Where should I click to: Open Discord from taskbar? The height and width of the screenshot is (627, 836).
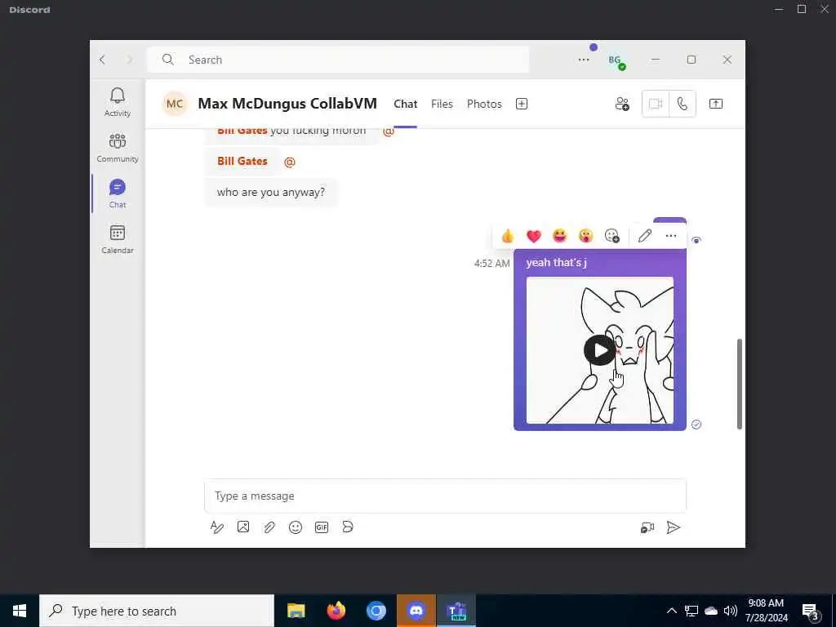click(x=416, y=611)
